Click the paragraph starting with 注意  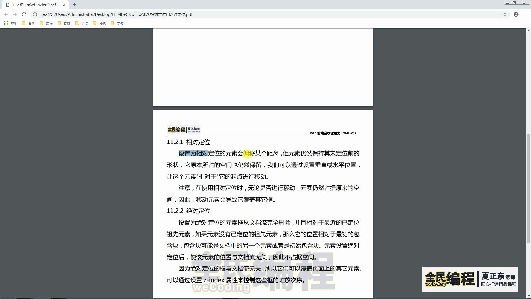click(x=263, y=194)
